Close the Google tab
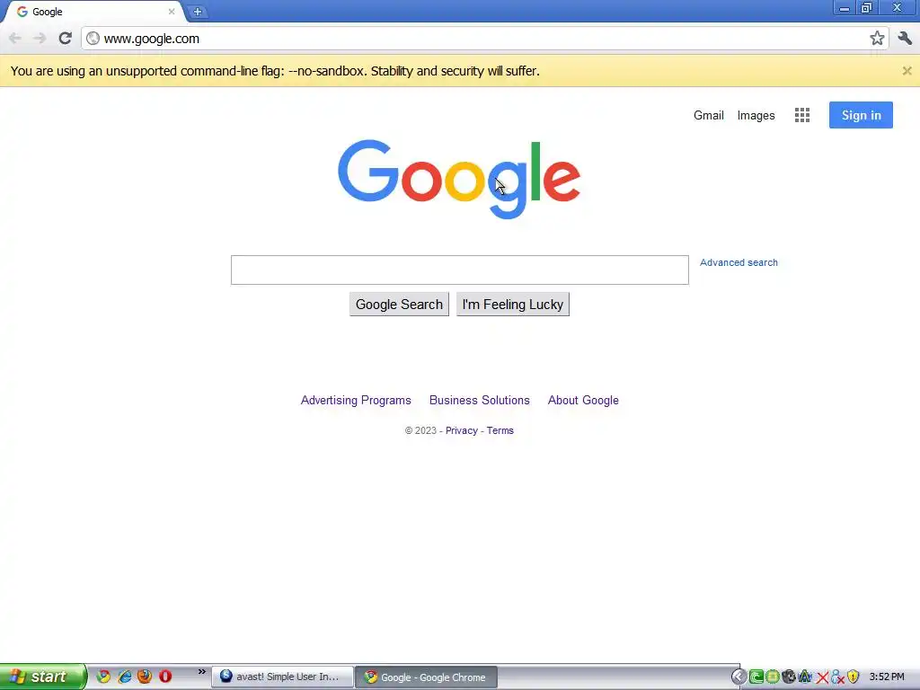This screenshot has width=920, height=690. point(172,11)
